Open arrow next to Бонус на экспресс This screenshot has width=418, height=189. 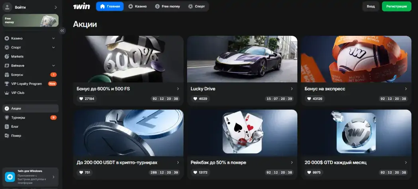tap(406, 89)
